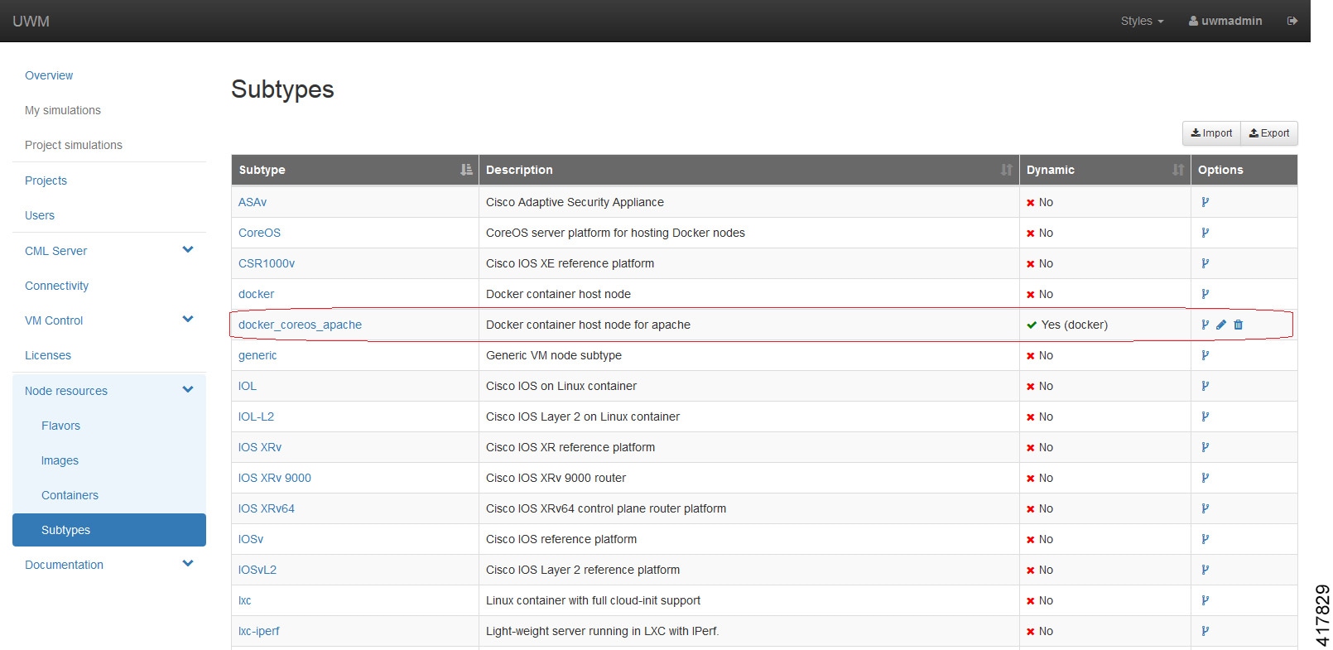This screenshot has width=1333, height=650.
Task: Open the ASAv subtype link
Action: click(x=253, y=202)
